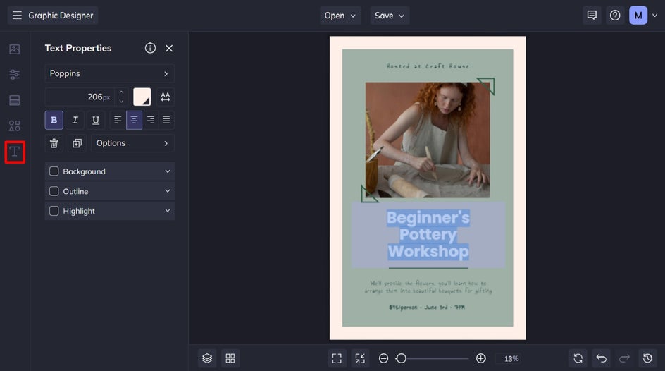Open the Save menu
This screenshot has height=371, width=665.
390,16
